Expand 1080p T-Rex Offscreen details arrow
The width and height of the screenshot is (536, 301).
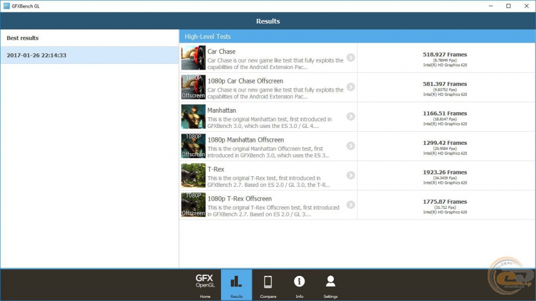point(350,205)
